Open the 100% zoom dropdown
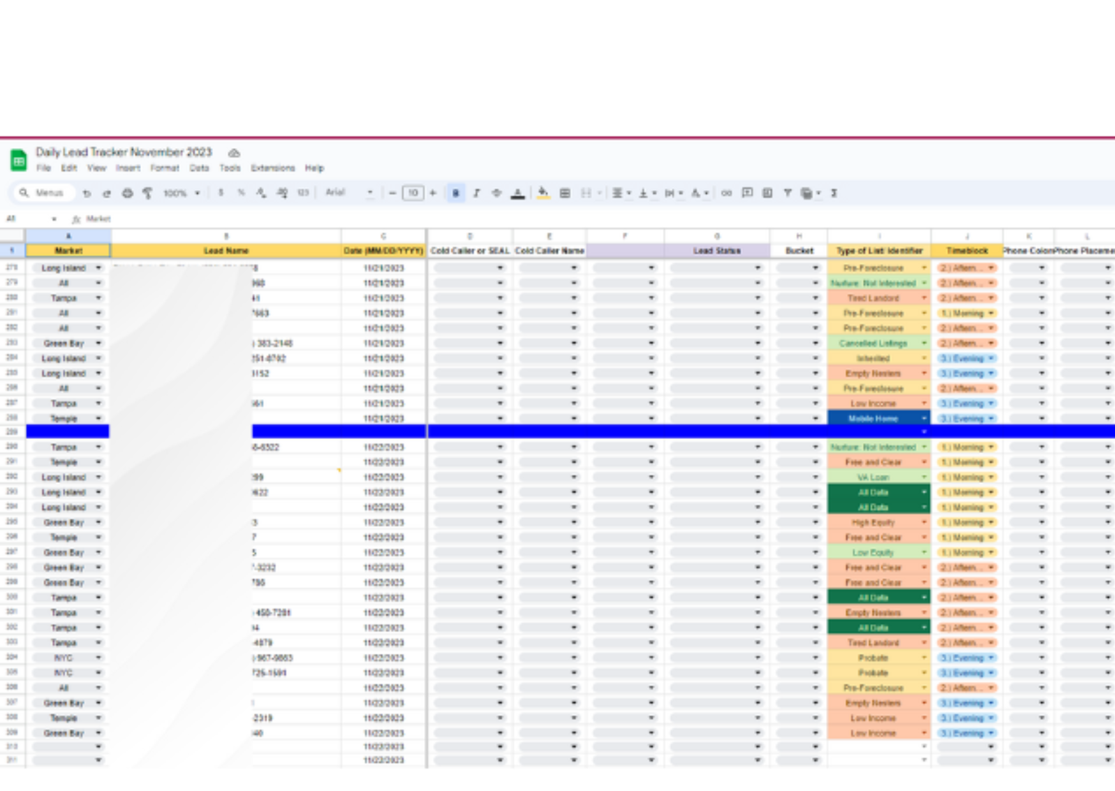The height and width of the screenshot is (791, 1115). click(x=181, y=193)
